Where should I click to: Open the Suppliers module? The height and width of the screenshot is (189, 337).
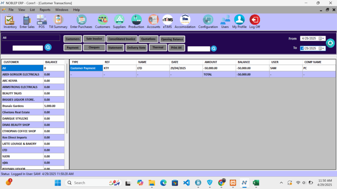point(119,21)
